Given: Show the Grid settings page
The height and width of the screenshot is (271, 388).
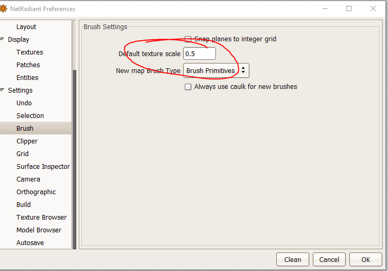Looking at the screenshot, I should 22,154.
